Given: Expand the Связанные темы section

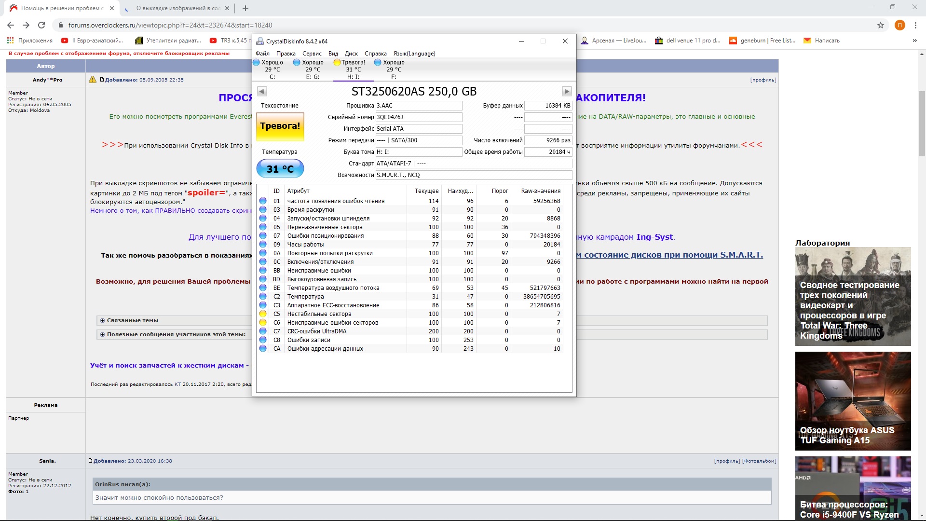Looking at the screenshot, I should 102,320.
